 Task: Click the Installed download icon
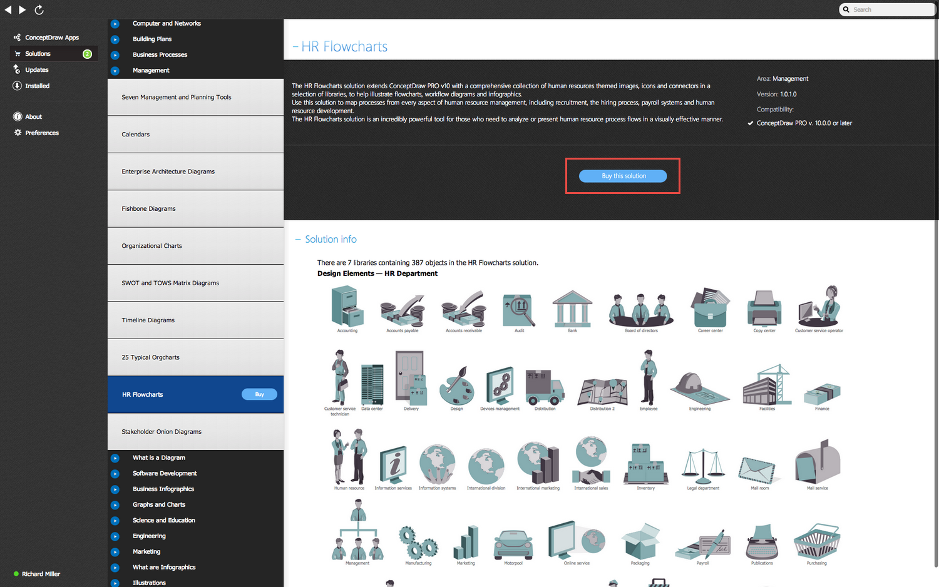coord(17,86)
